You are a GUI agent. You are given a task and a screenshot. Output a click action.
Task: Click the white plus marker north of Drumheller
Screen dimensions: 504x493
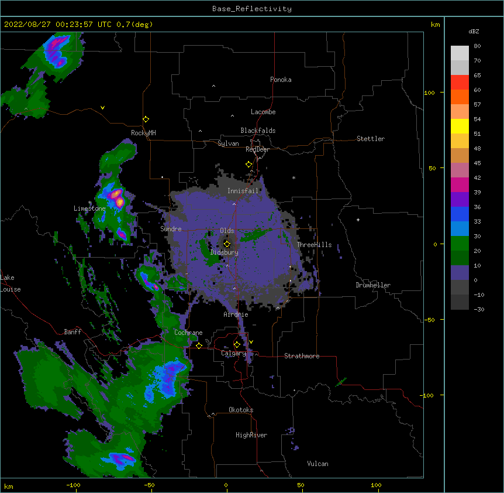point(358,220)
